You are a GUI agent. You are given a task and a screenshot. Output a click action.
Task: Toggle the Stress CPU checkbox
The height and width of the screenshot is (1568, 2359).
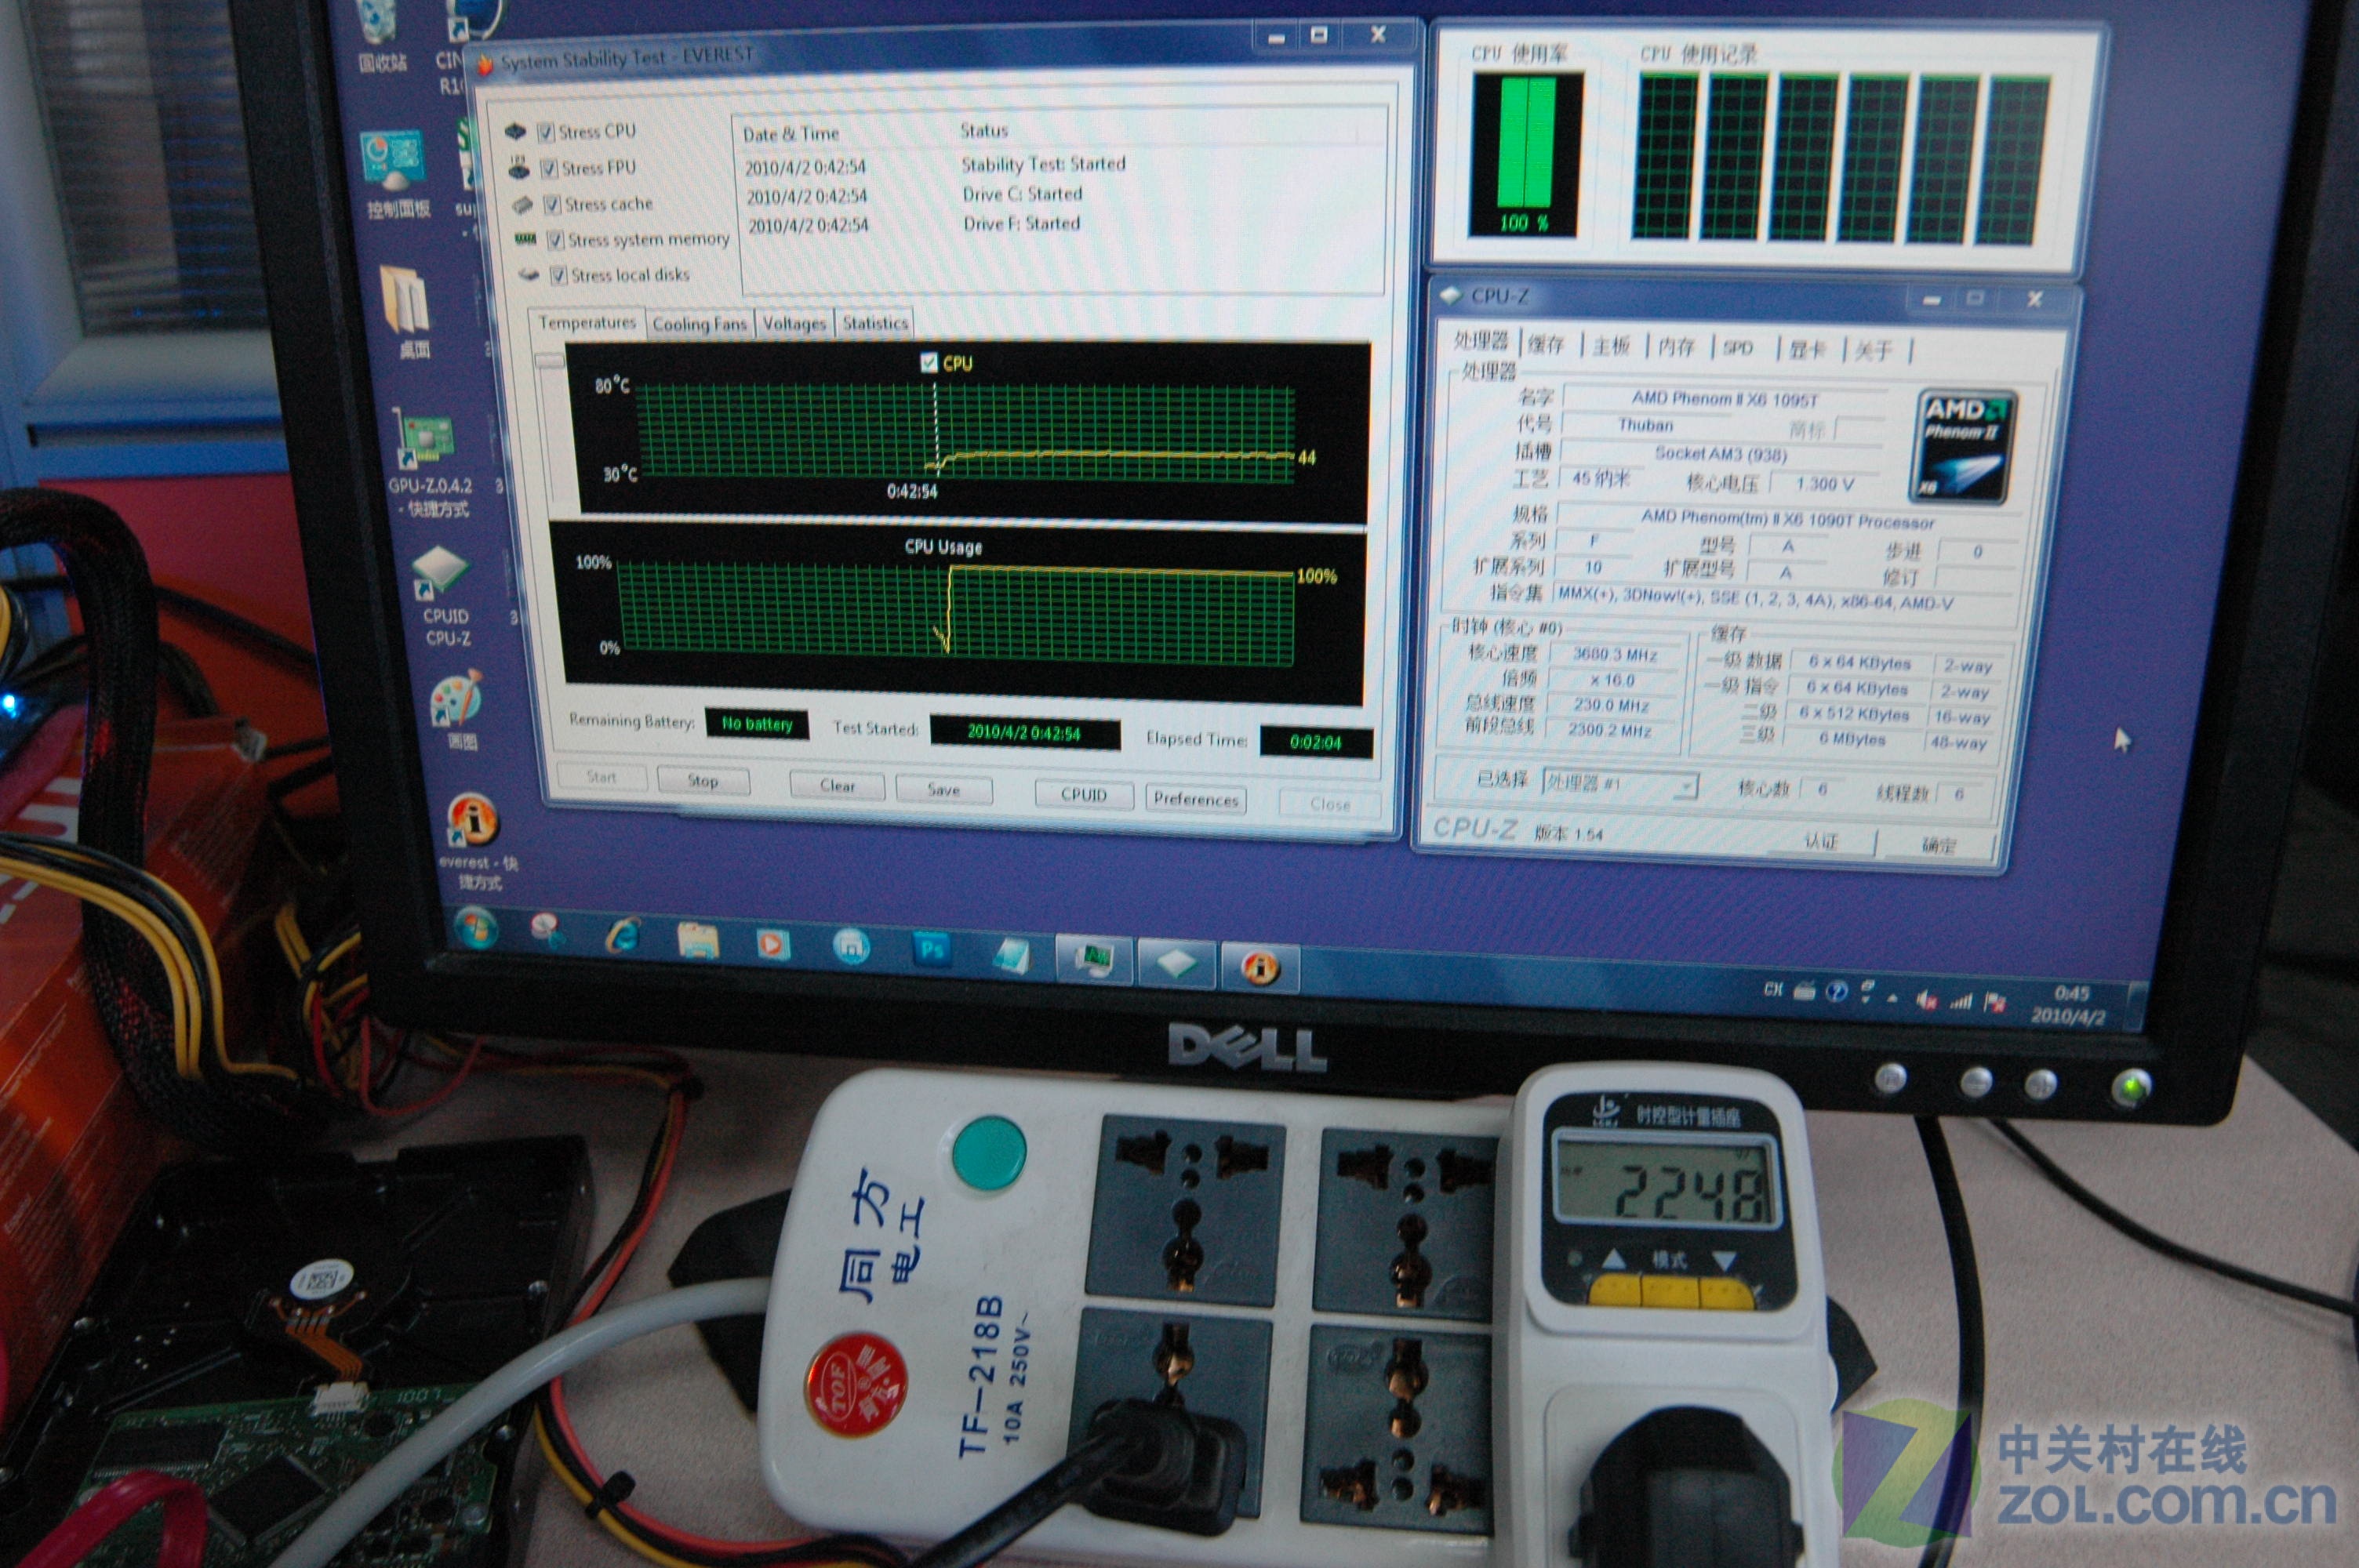pyautogui.click(x=546, y=132)
